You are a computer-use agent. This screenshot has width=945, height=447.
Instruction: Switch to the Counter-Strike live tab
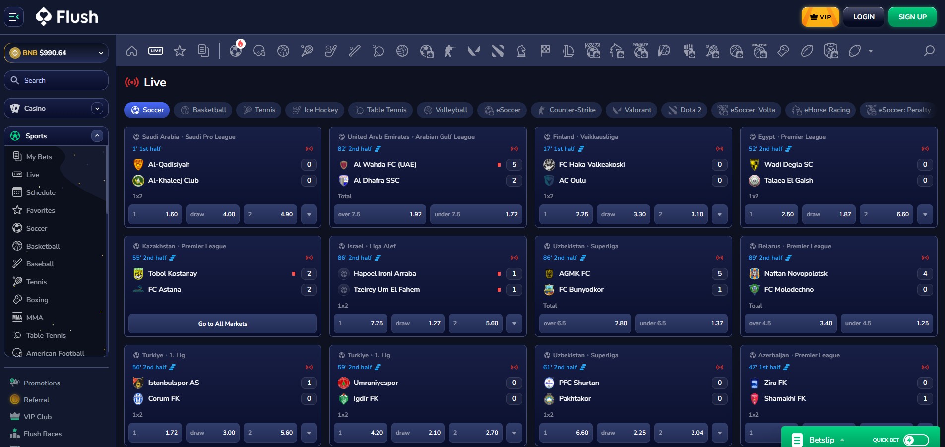pos(567,110)
